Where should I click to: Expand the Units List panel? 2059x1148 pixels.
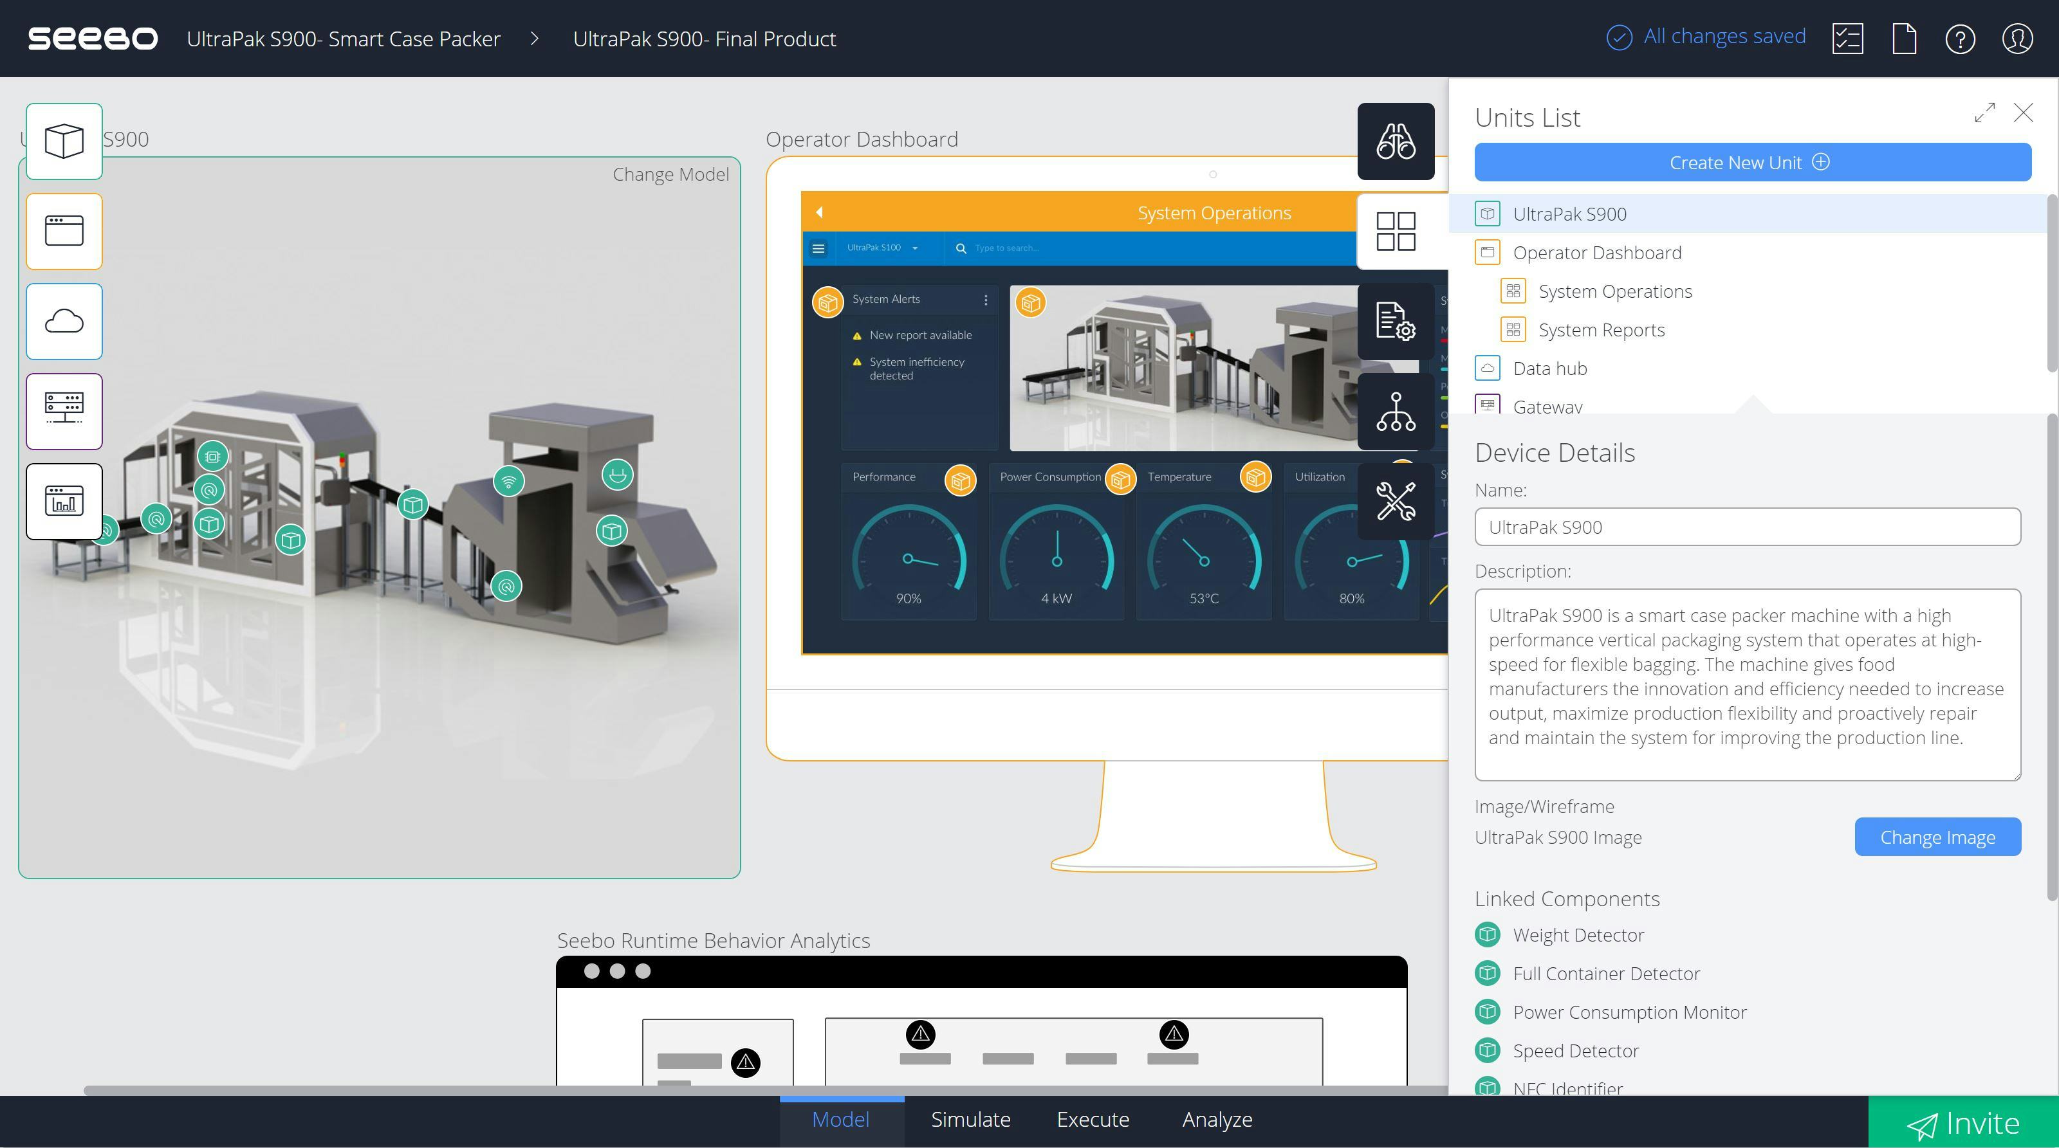coord(1984,113)
